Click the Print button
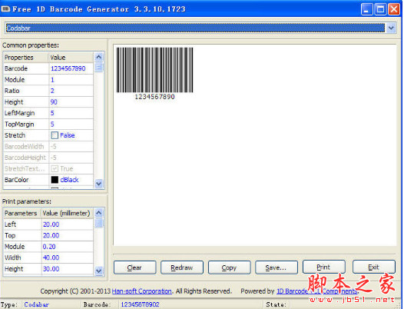Image resolution: width=404 pixels, height=309 pixels. coord(324,267)
